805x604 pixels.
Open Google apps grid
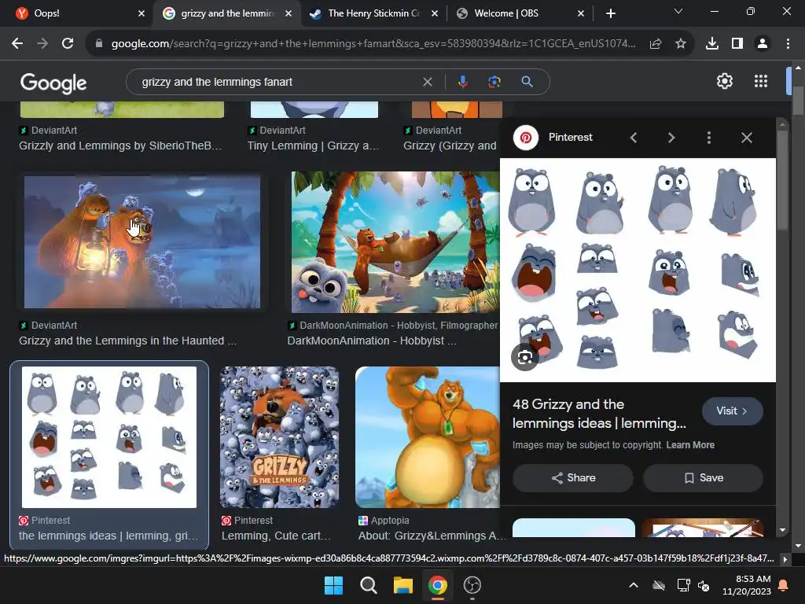pos(761,81)
